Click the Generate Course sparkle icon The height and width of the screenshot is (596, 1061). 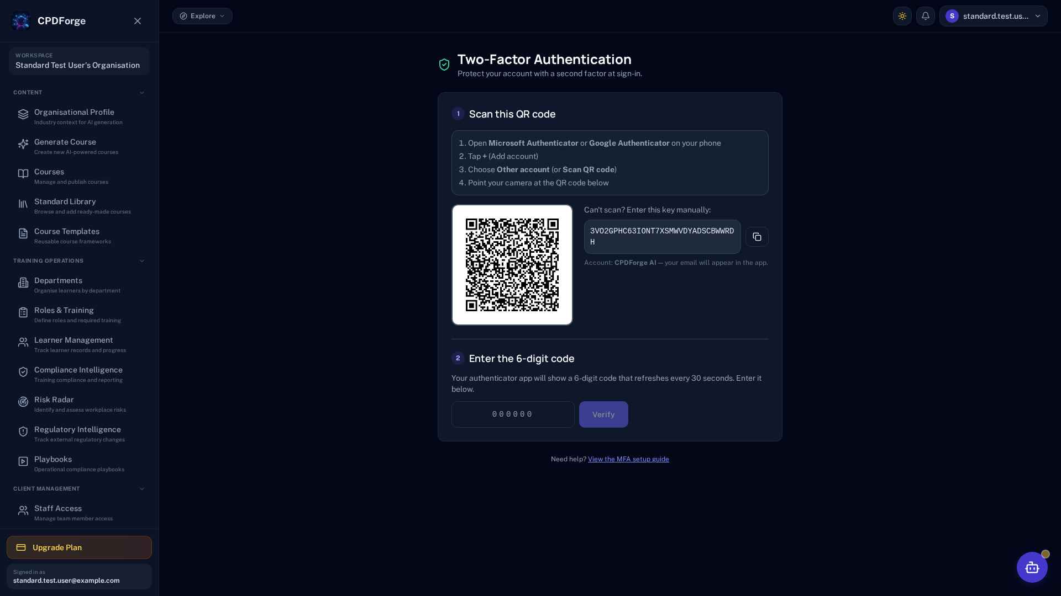pyautogui.click(x=23, y=144)
